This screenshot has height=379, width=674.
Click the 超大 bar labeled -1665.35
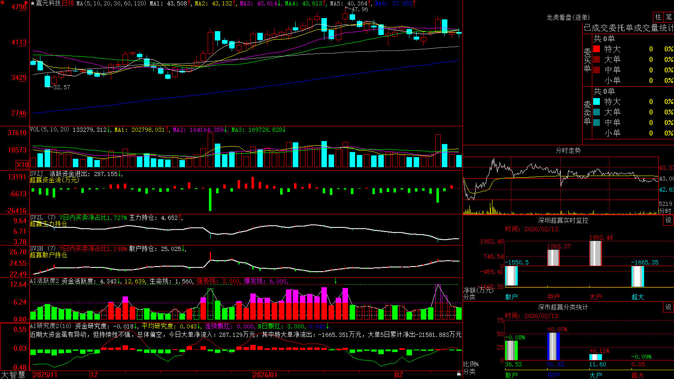(638, 277)
